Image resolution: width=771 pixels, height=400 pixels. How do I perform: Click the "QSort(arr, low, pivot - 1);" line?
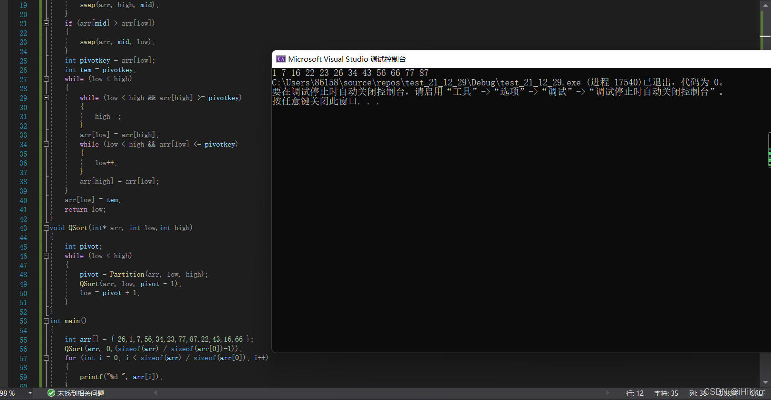pyautogui.click(x=131, y=284)
